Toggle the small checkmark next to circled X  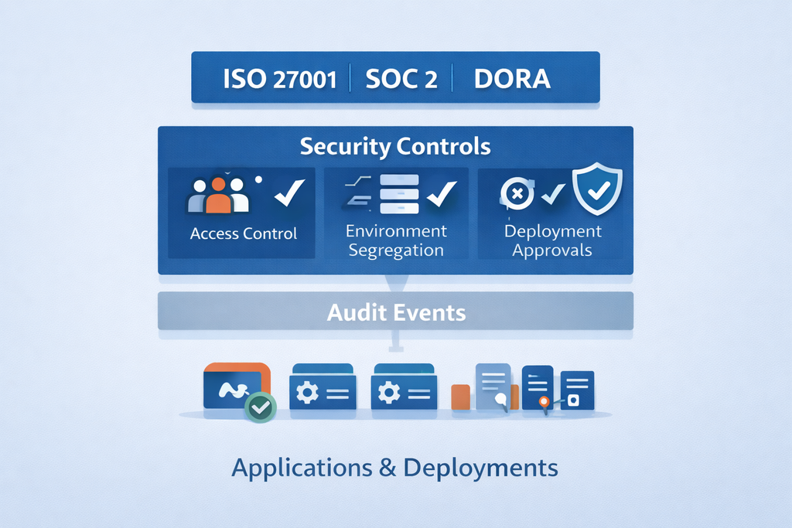point(552,193)
